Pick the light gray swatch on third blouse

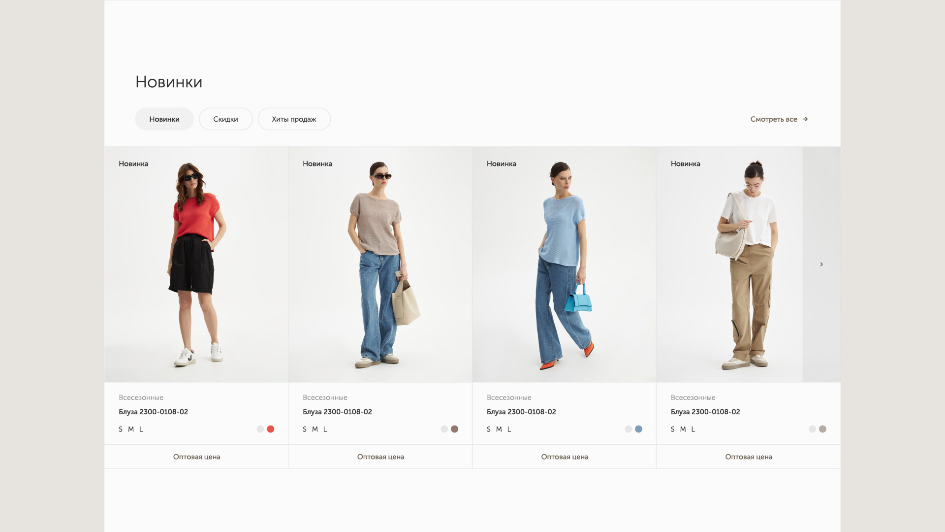coord(628,429)
